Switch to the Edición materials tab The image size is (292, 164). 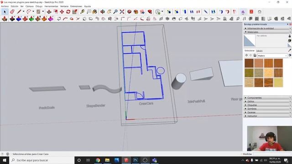260,51
